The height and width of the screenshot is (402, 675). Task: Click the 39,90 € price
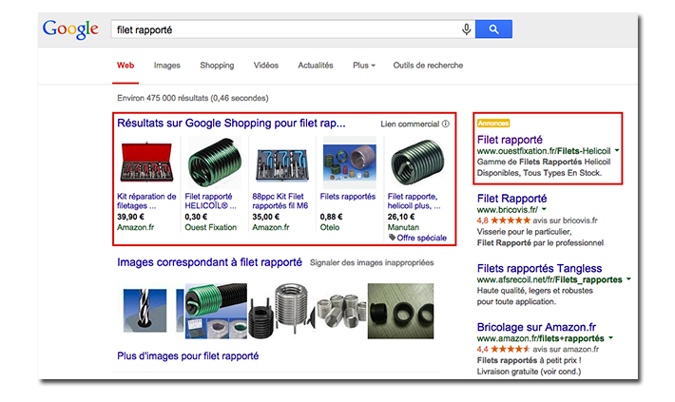click(130, 217)
